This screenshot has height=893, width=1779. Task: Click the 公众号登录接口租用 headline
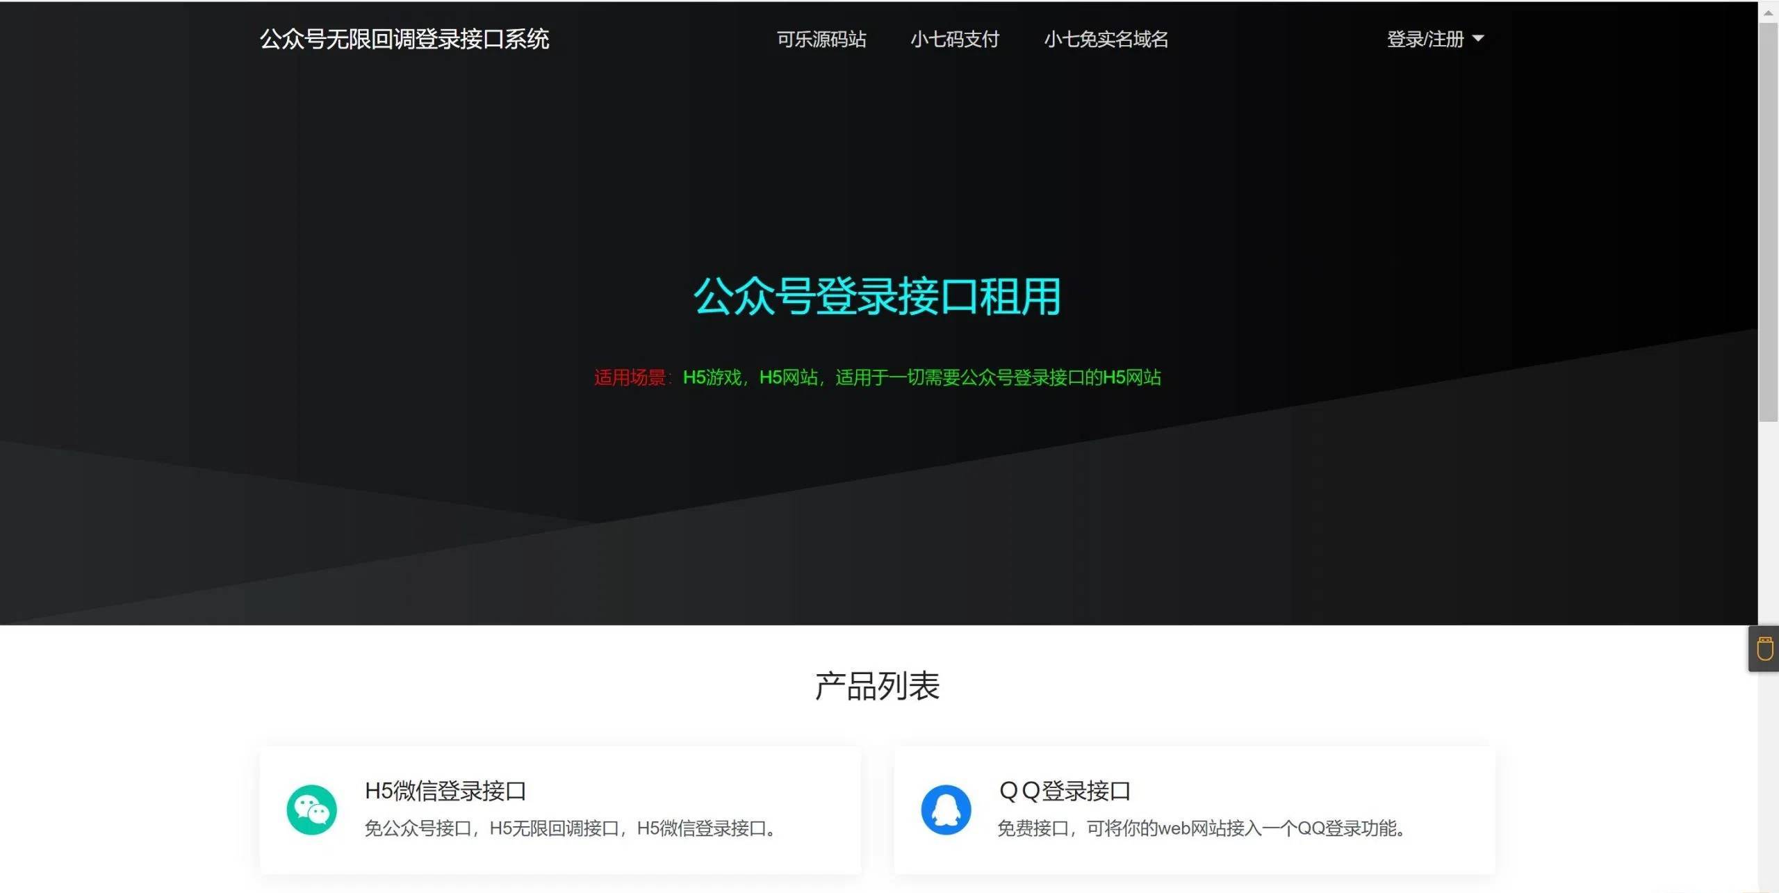tap(877, 297)
